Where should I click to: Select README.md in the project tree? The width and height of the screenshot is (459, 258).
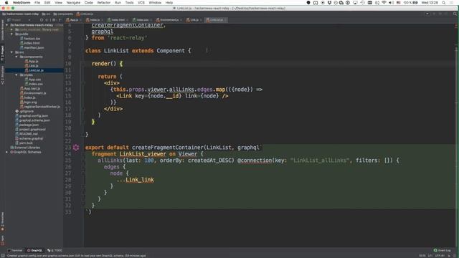[28, 134]
